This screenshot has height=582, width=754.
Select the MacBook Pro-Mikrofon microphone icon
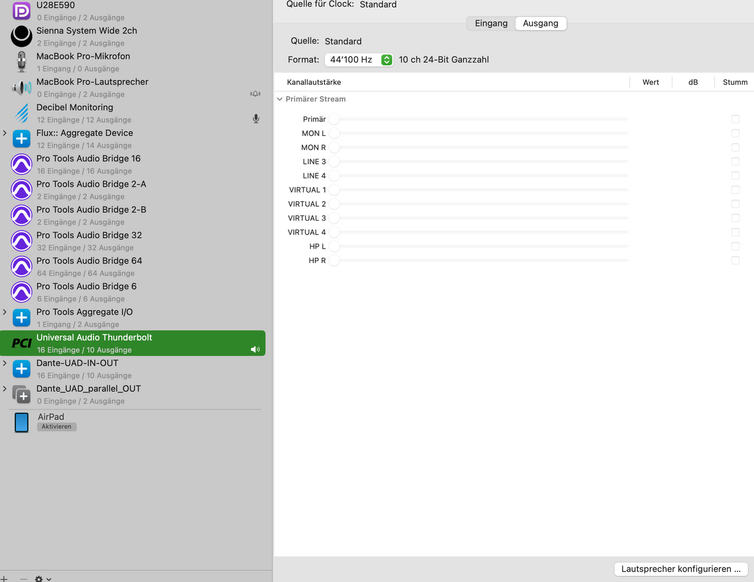tap(21, 62)
